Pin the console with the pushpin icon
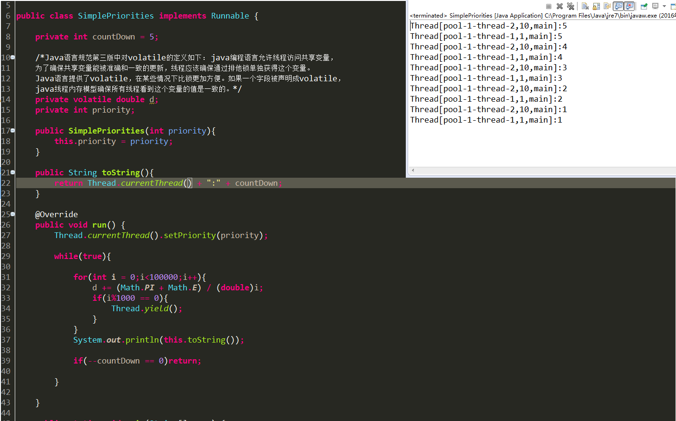This screenshot has width=676, height=421. (644, 6)
